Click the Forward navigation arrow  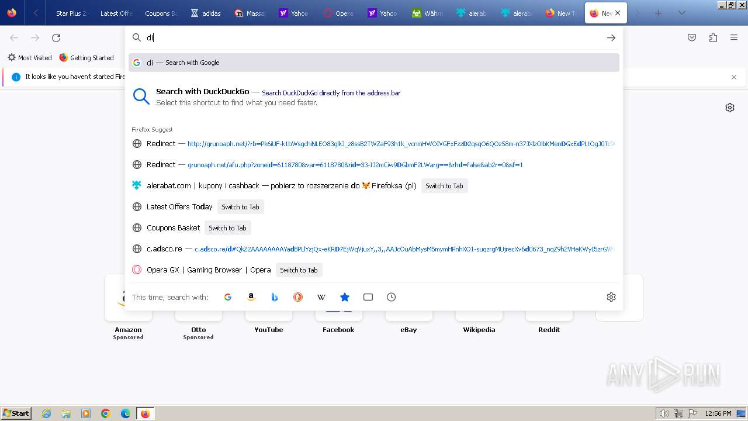tap(35, 37)
